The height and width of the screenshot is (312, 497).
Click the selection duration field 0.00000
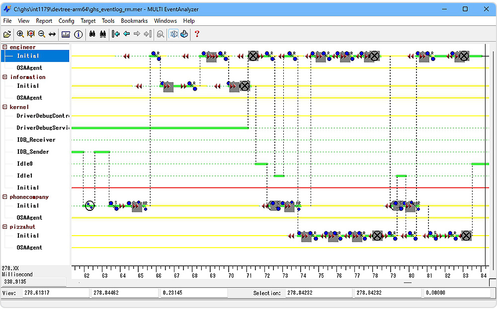[x=457, y=293]
